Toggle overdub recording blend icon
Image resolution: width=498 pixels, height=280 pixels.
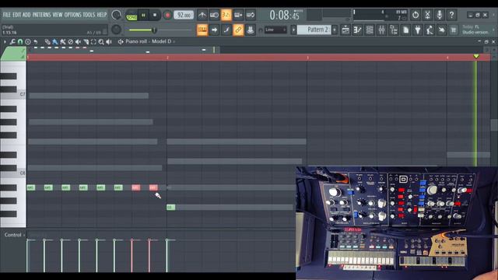(238, 15)
